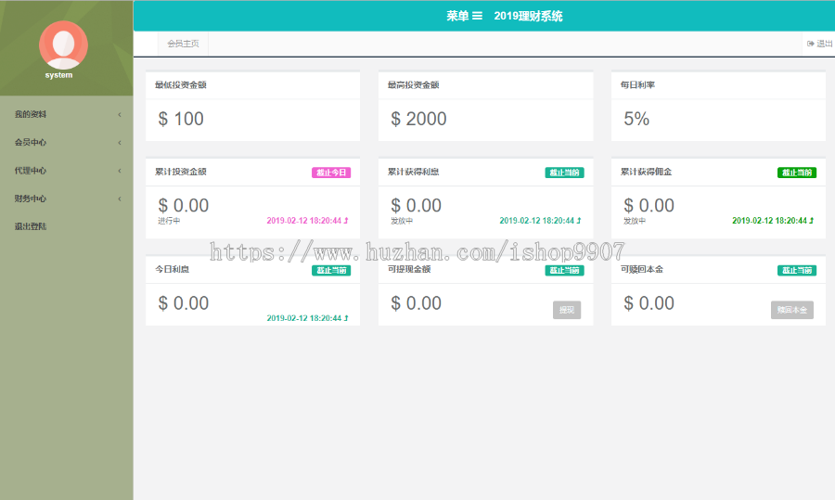Viewport: 835px width, 500px height.
Task: Click the 累计获得利息 card title
Action: point(413,172)
